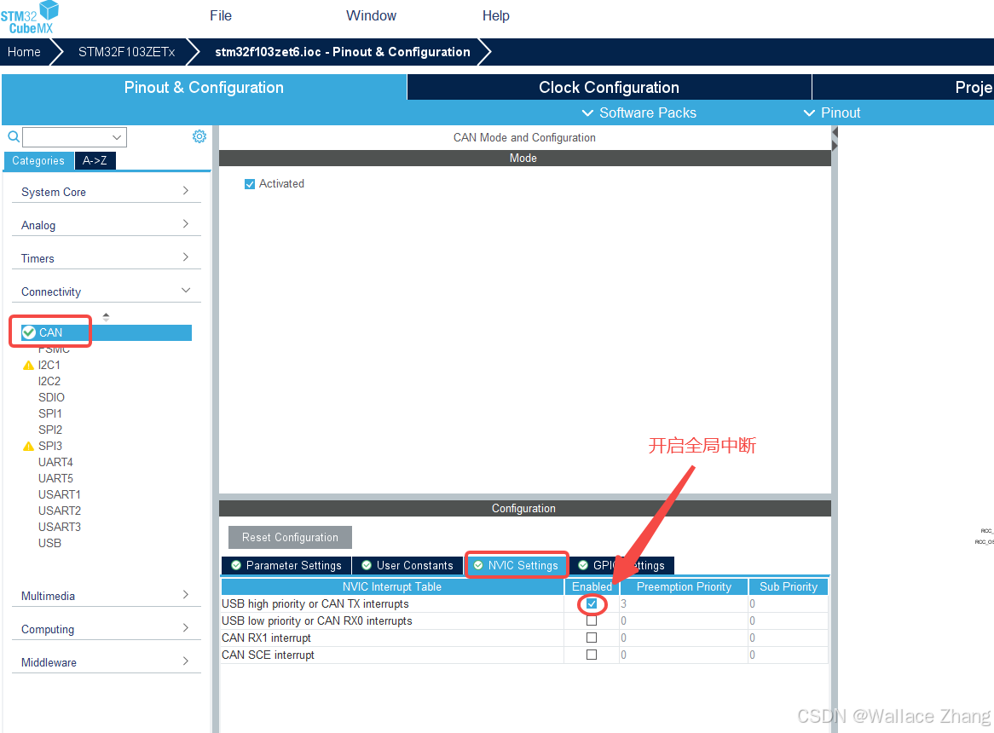Select the CAN SCE interrupt row label
This screenshot has height=733, width=994.
(268, 655)
